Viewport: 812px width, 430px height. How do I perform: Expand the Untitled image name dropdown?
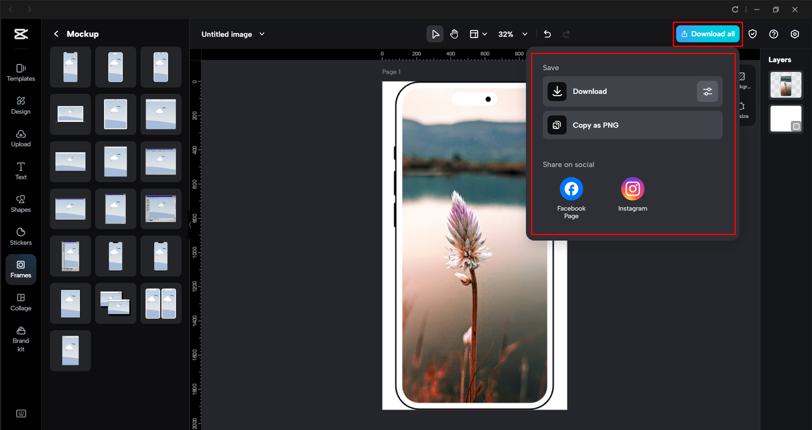(x=262, y=34)
